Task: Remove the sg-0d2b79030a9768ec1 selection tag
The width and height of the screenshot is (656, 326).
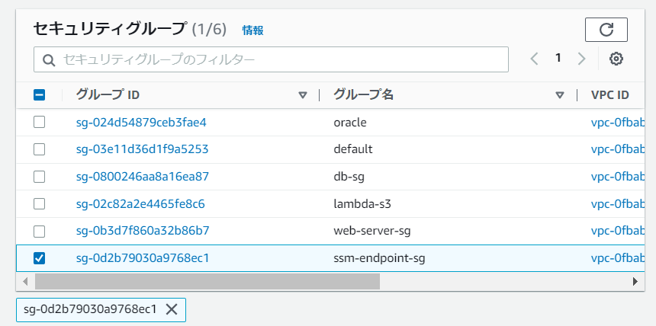Action: coord(172,309)
